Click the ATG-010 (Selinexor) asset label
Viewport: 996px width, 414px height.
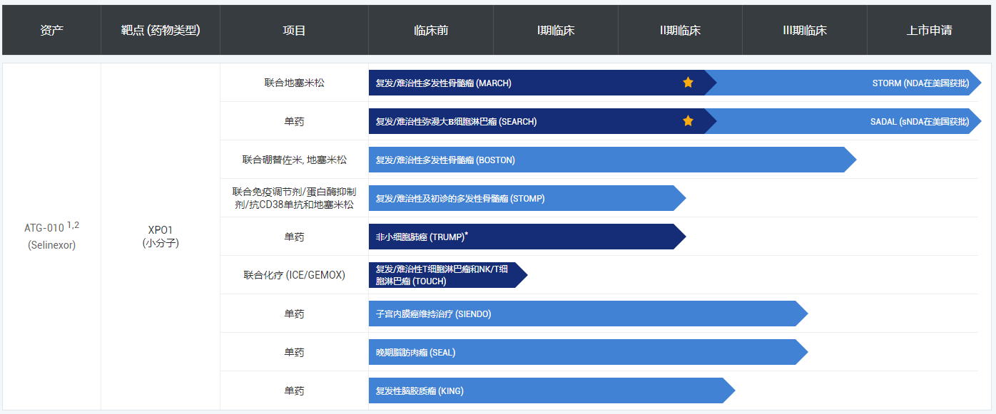pos(51,236)
